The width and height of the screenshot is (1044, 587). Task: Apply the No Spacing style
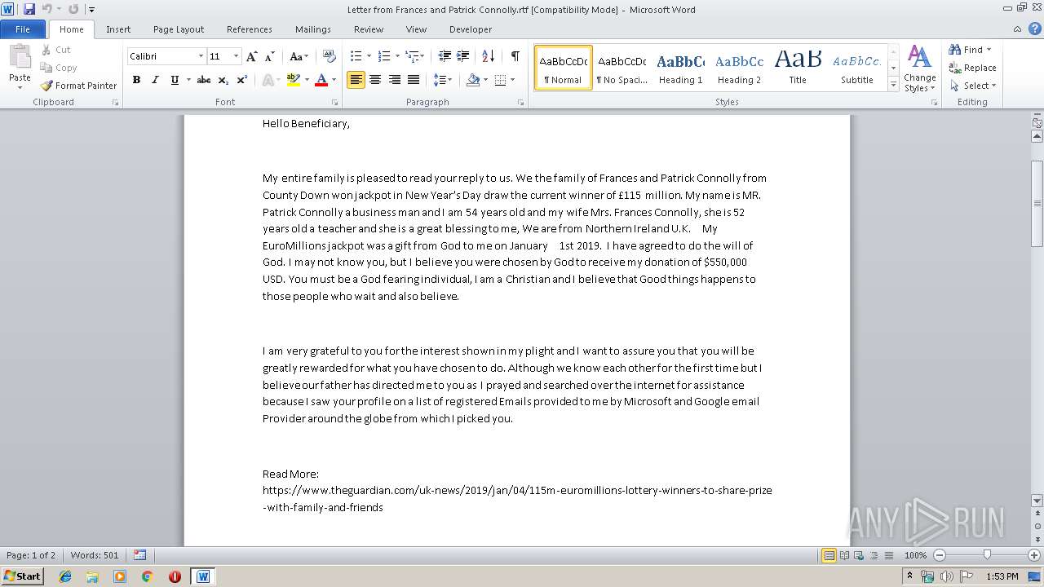pos(622,67)
